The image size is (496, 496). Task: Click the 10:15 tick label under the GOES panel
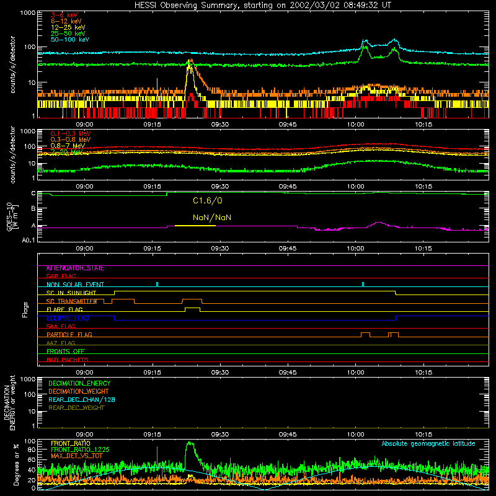[x=423, y=249]
